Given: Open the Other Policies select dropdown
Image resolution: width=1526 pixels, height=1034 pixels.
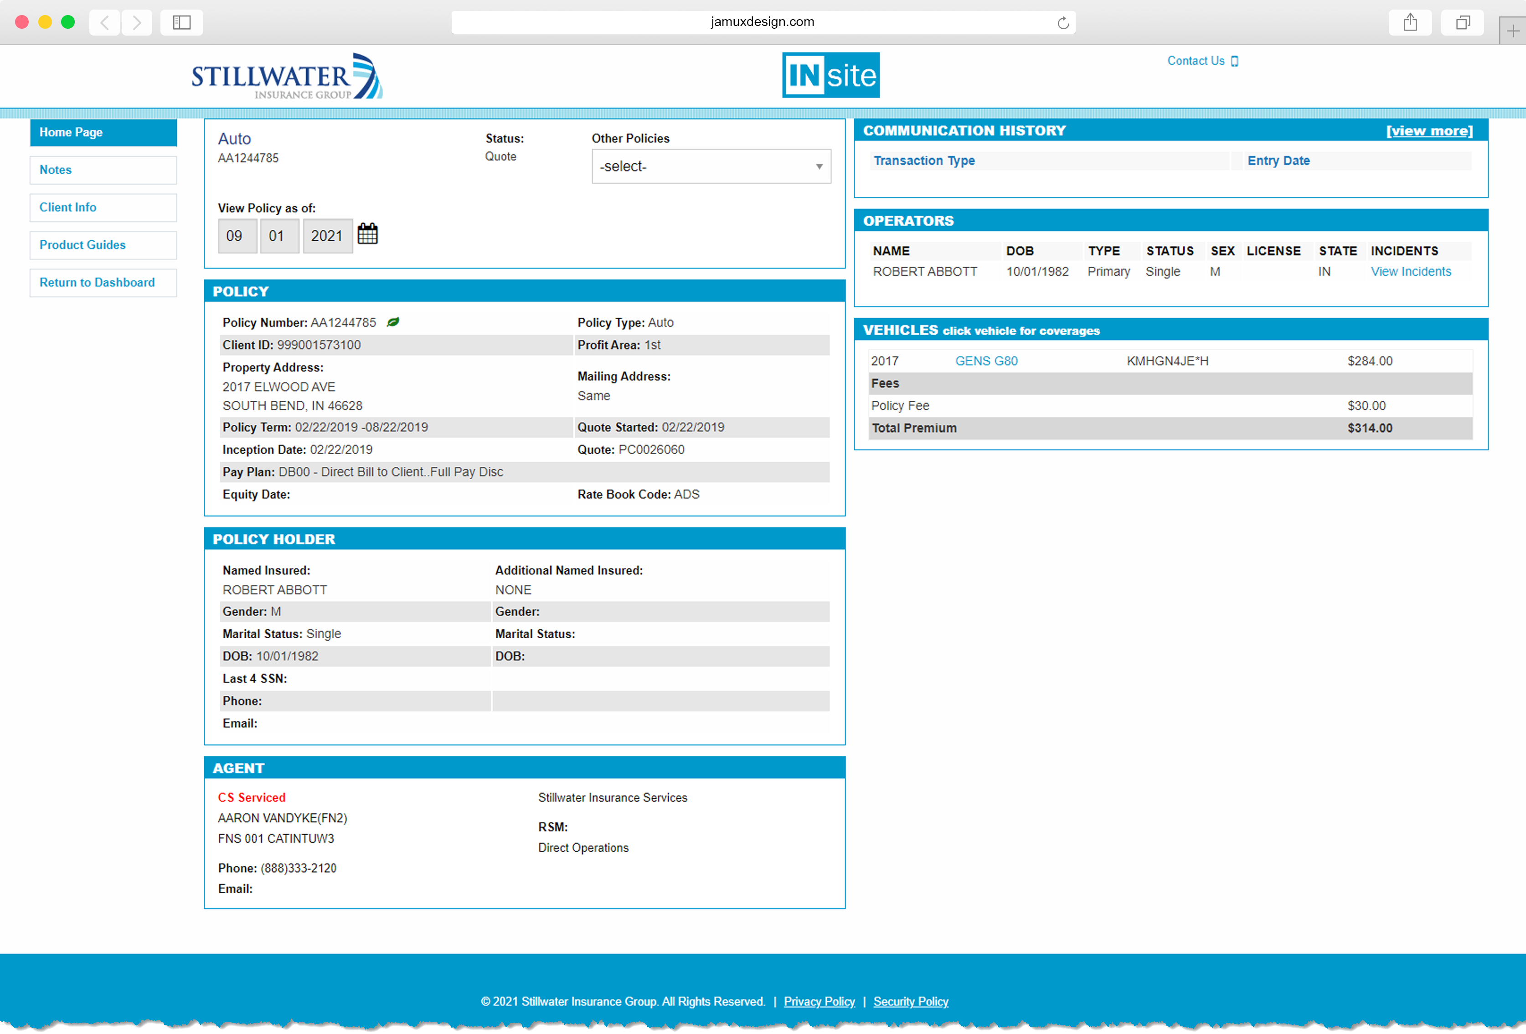Looking at the screenshot, I should click(x=711, y=166).
